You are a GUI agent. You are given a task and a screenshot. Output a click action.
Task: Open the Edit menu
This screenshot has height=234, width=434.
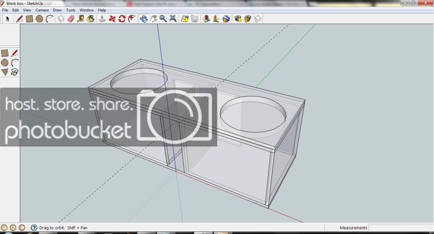point(16,10)
